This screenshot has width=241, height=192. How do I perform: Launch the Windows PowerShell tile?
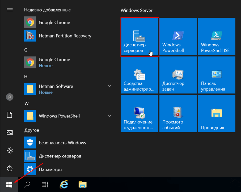[178, 36]
